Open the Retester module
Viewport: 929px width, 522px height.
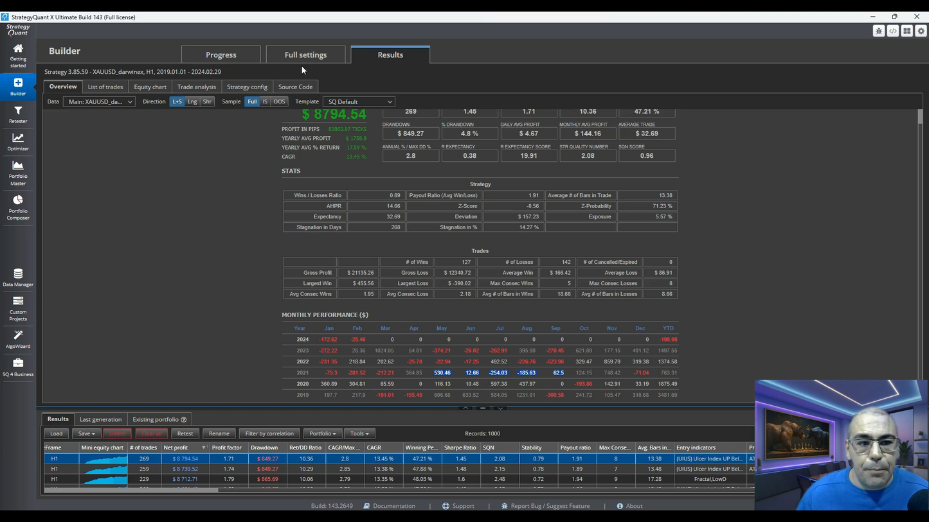pyautogui.click(x=18, y=115)
